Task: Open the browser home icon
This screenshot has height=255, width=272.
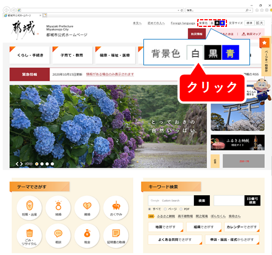Action: (x=257, y=10)
